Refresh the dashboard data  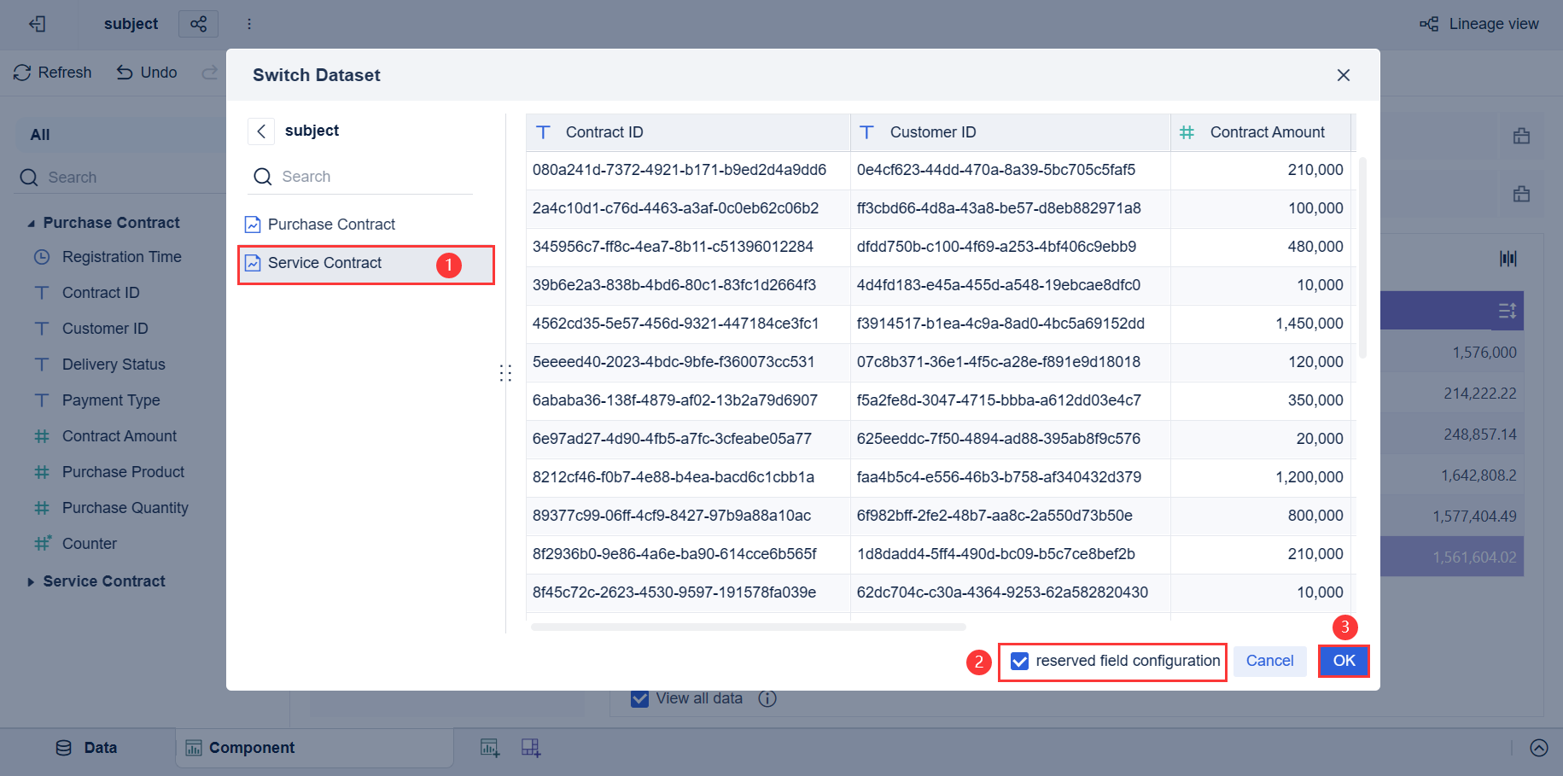[x=52, y=73]
